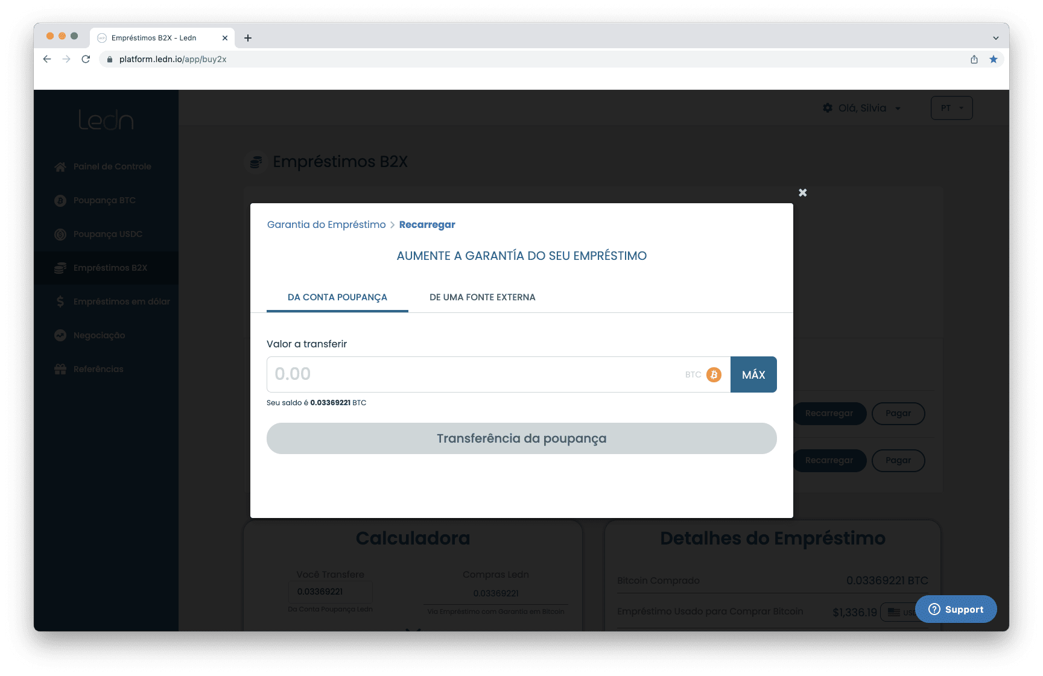Switch to DA CONTA POUPANÇA tab

tap(337, 297)
